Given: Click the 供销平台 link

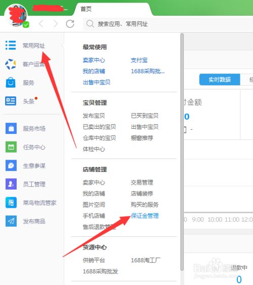Looking at the screenshot, I should click(94, 260).
